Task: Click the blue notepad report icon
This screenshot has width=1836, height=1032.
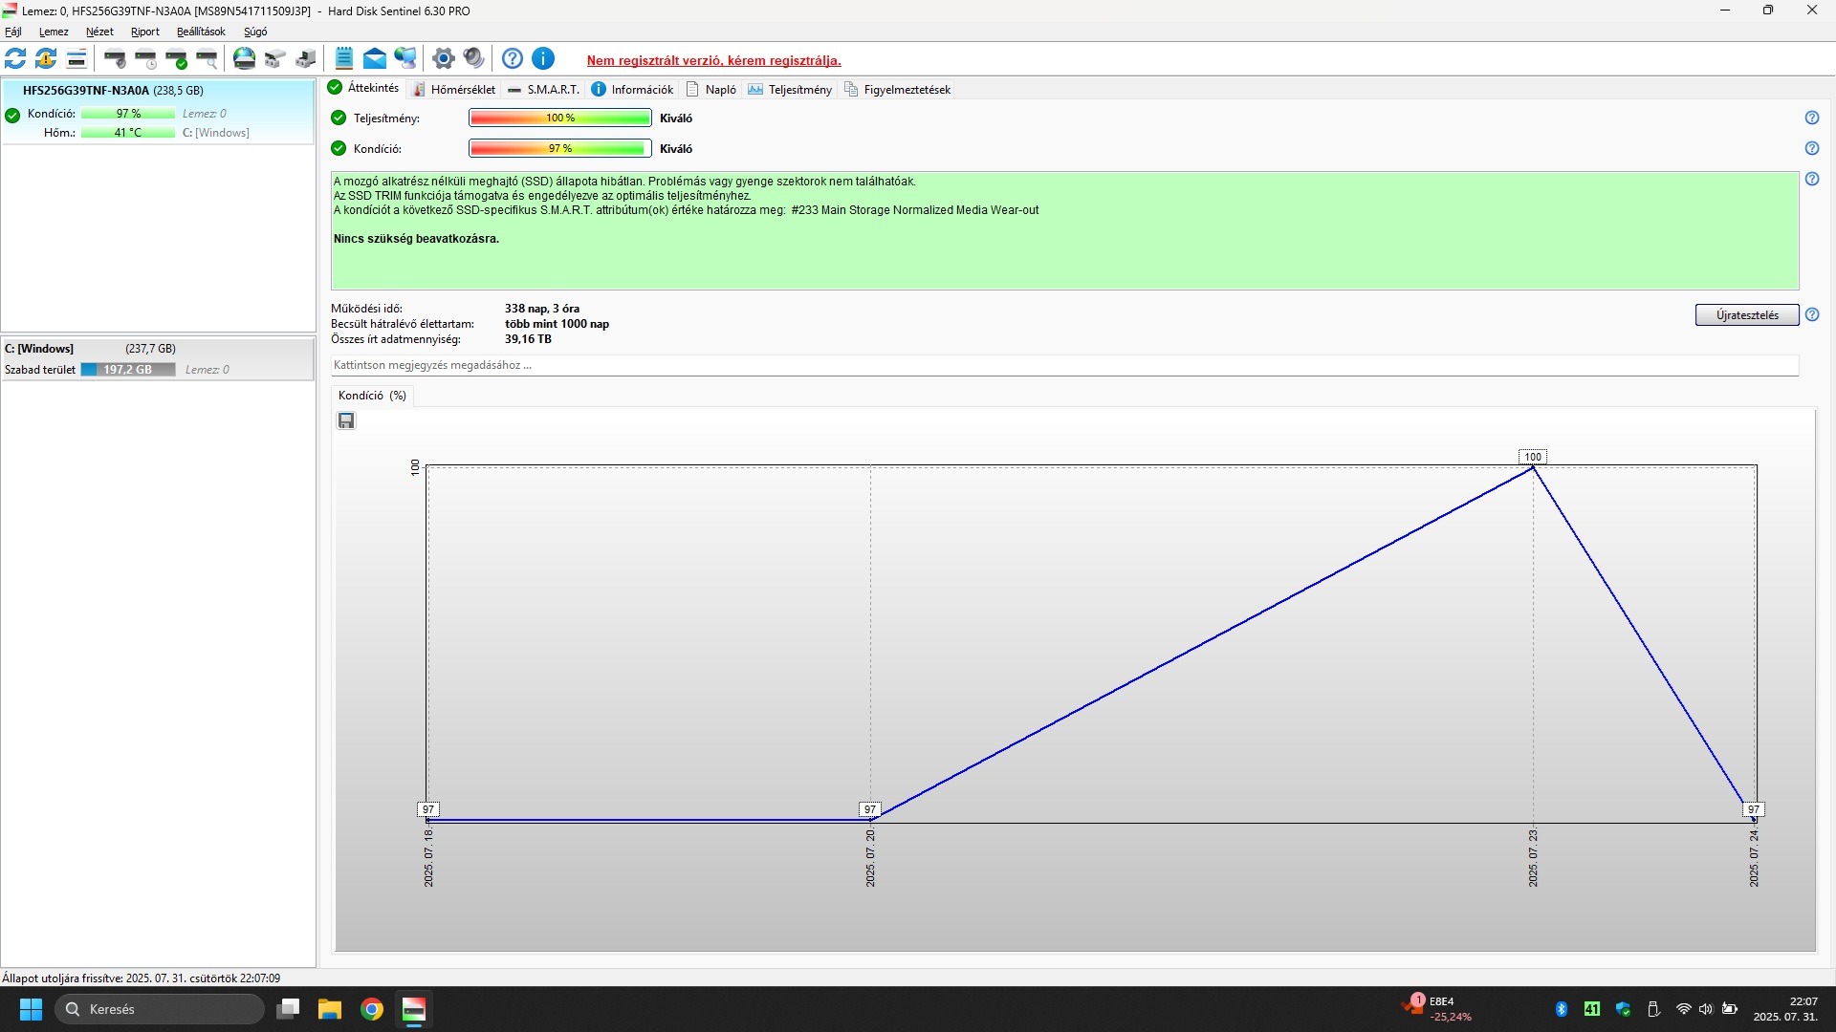Action: pos(344,59)
